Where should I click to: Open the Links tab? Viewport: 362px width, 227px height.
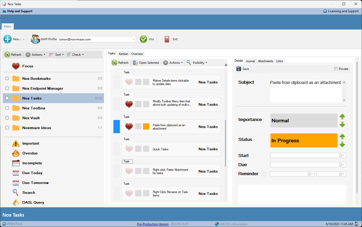tap(279, 61)
